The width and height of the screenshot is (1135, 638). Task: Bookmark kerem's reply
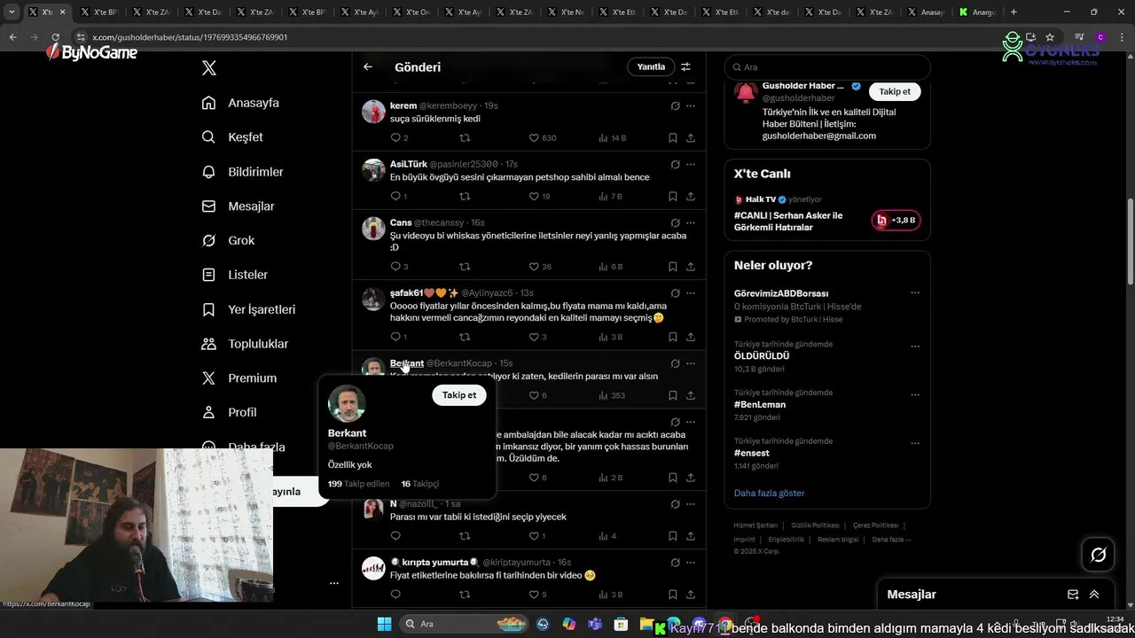673,138
